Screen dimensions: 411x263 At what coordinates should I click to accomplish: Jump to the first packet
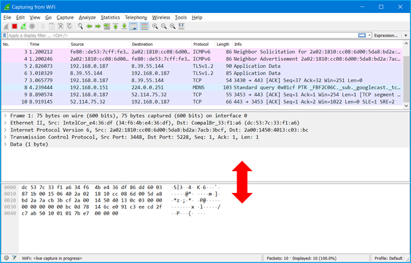115,26
